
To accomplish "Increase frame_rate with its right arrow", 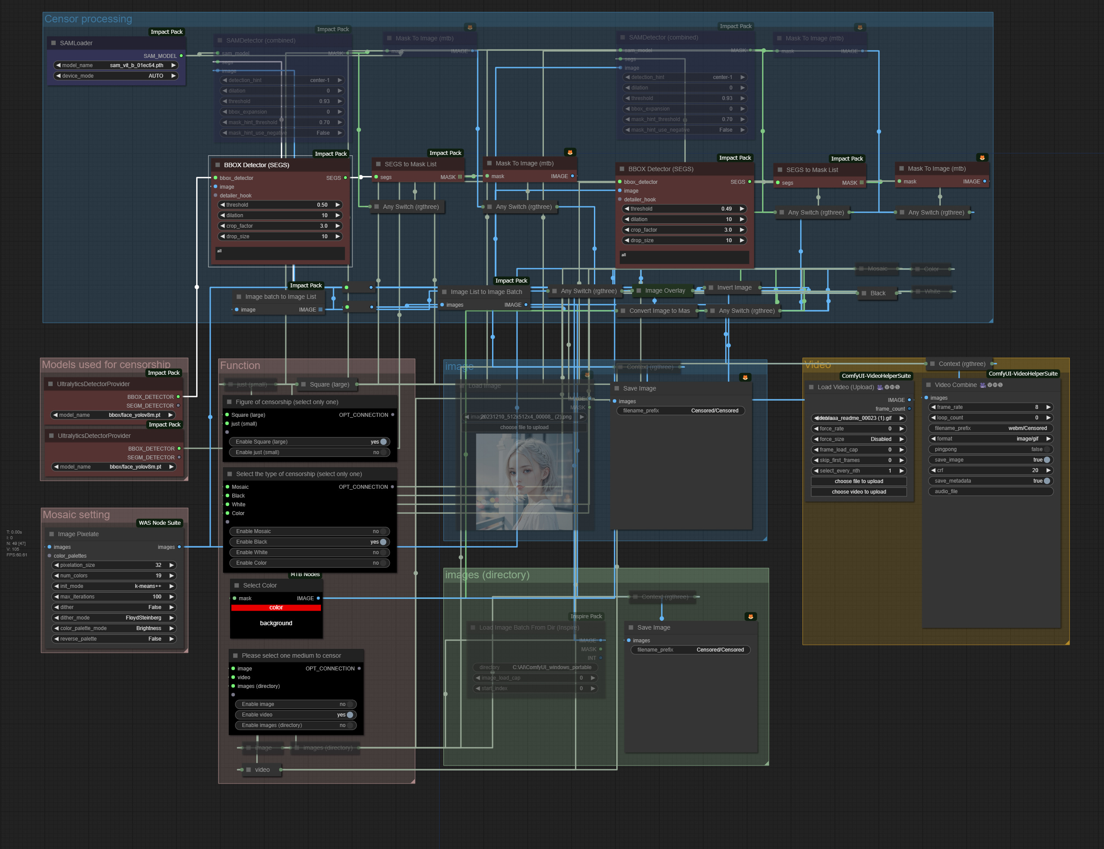I will click(1048, 407).
